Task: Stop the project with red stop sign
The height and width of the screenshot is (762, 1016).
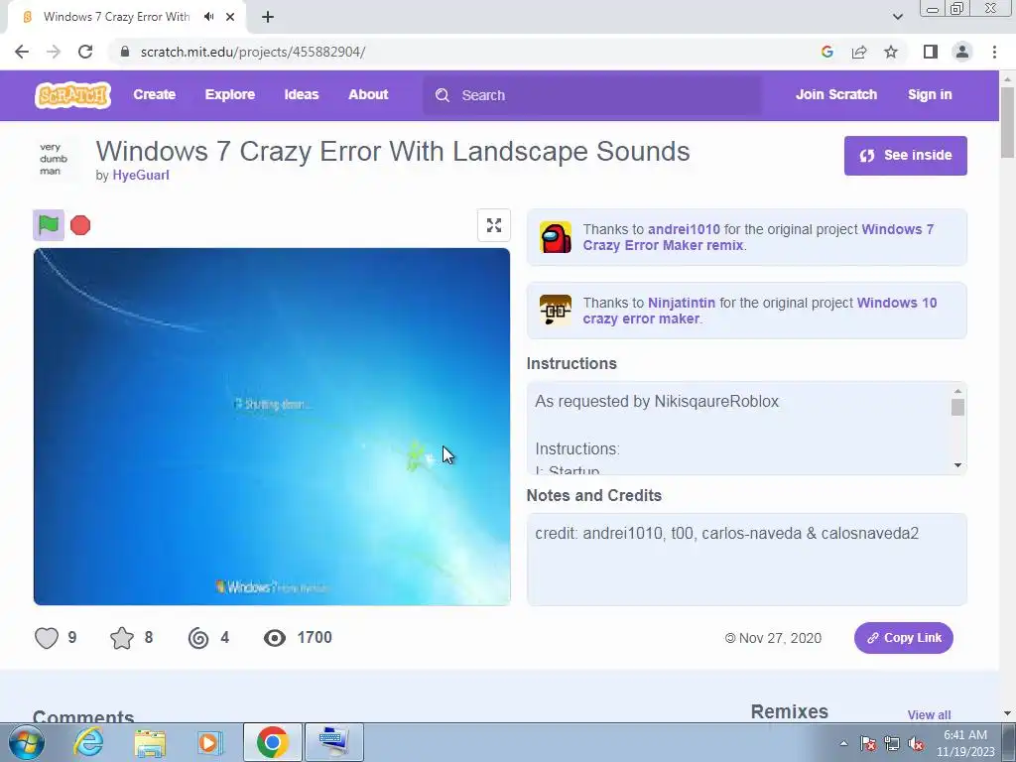Action: pyautogui.click(x=80, y=225)
